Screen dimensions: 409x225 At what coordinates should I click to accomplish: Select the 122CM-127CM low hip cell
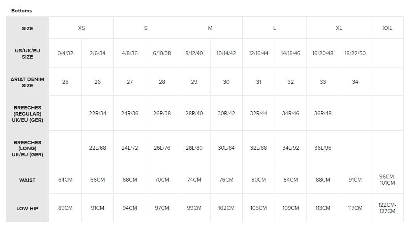[387, 208]
